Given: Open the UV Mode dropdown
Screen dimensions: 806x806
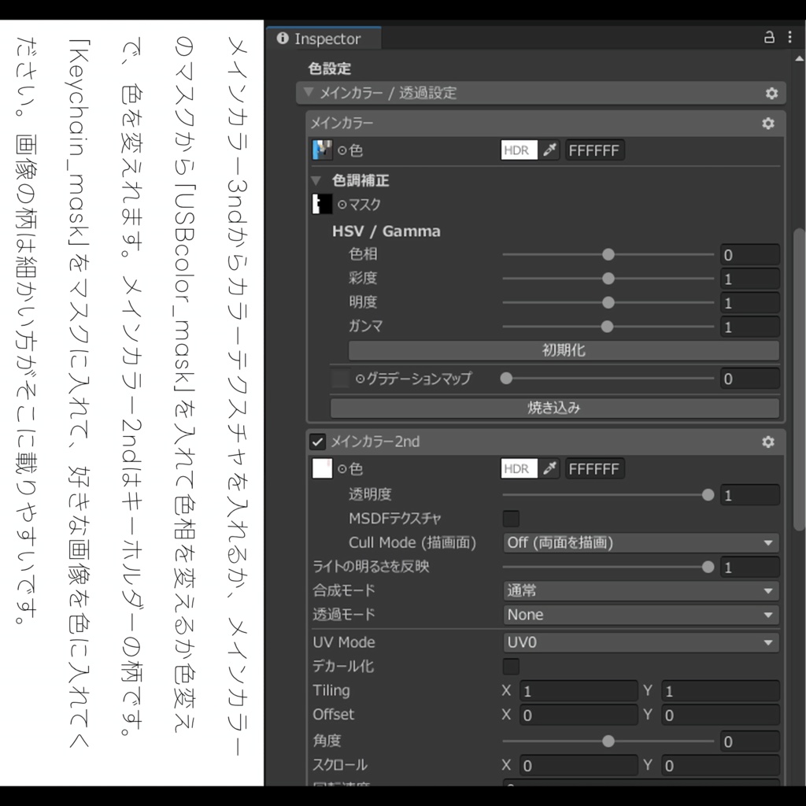Looking at the screenshot, I should 640,642.
